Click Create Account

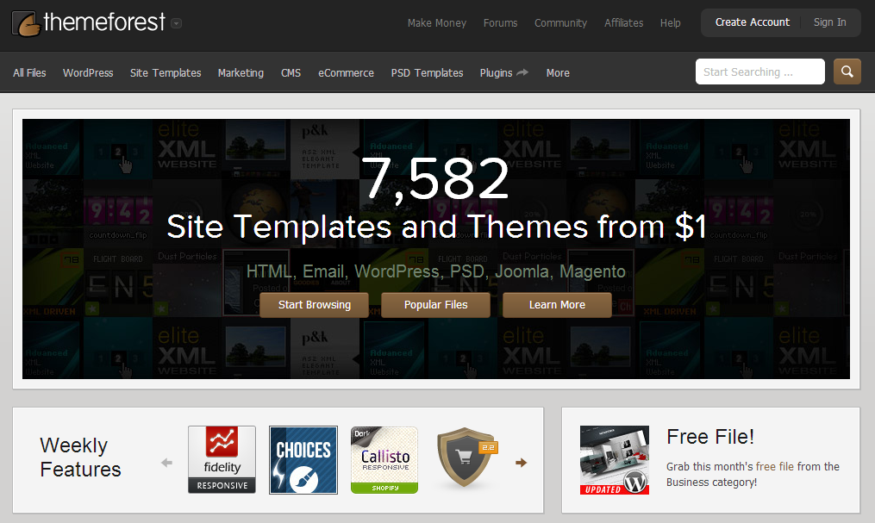point(753,22)
